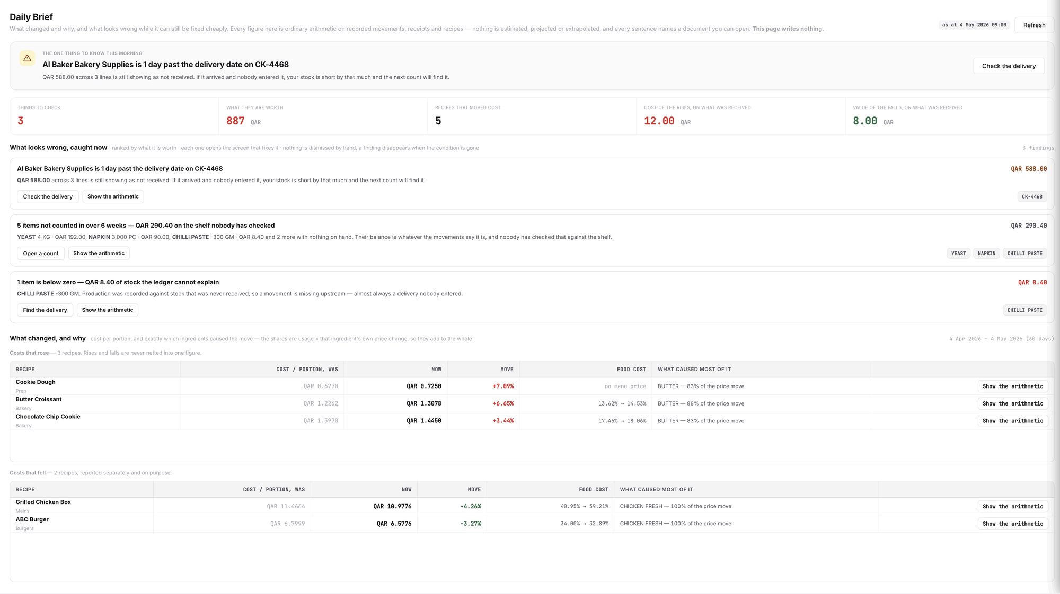Open Check the delivery under CK-4468 finding
This screenshot has height=594, width=1060.
pyautogui.click(x=48, y=196)
